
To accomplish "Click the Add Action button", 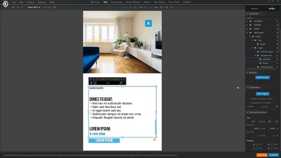I will [x=263, y=78].
